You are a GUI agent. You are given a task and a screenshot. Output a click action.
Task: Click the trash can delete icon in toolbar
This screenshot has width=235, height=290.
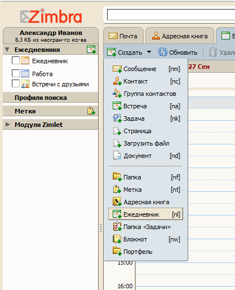(x=213, y=52)
